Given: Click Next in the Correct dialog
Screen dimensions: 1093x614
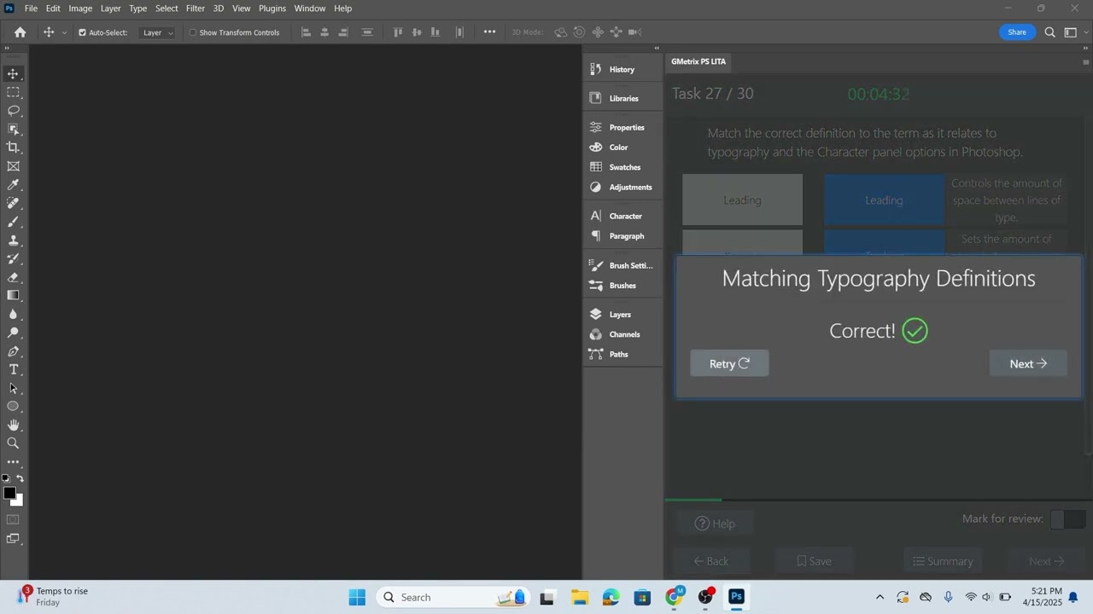Looking at the screenshot, I should [1028, 363].
